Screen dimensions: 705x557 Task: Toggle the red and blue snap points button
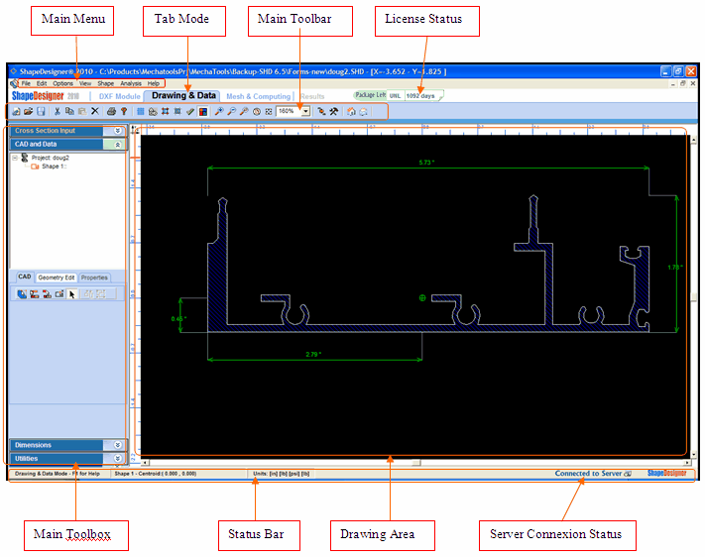click(x=165, y=111)
